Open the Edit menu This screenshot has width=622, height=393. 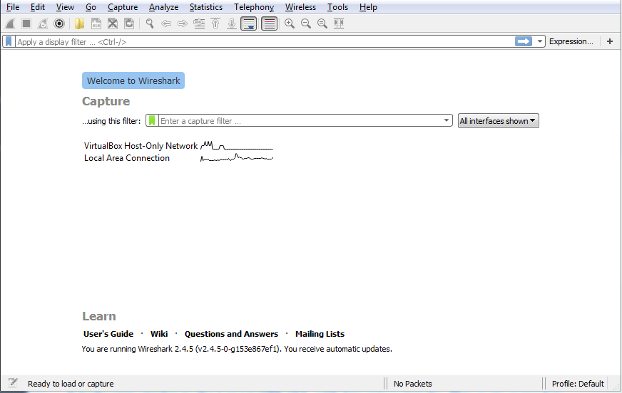pos(38,7)
